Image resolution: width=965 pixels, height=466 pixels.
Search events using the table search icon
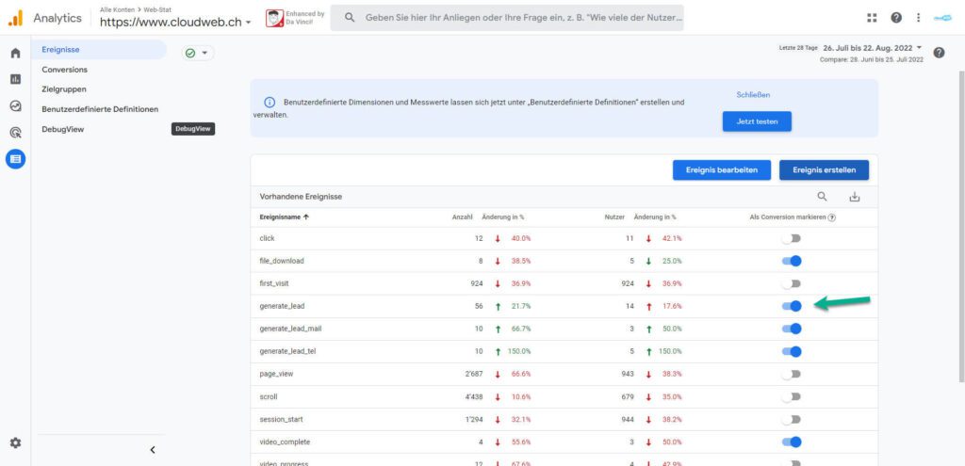click(x=822, y=197)
